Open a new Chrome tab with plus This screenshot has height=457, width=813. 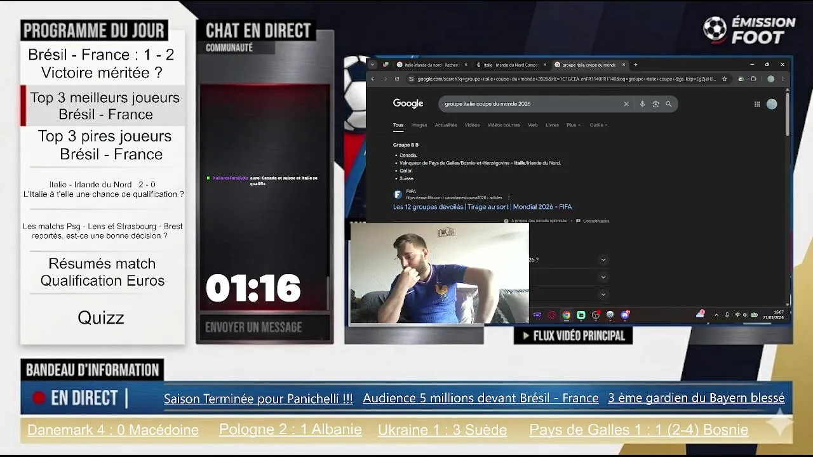(x=636, y=65)
